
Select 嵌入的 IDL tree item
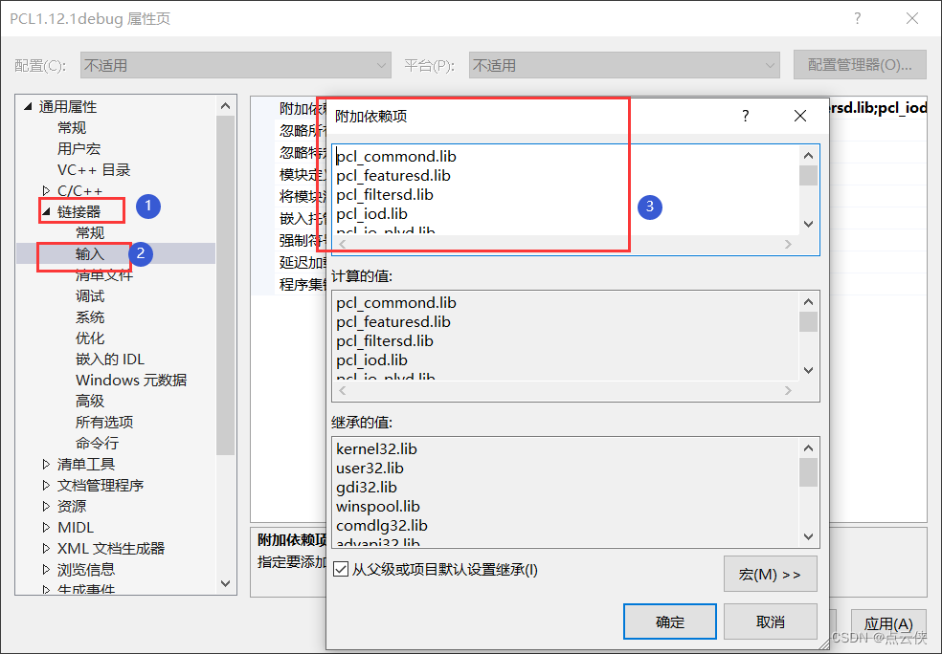tap(110, 359)
